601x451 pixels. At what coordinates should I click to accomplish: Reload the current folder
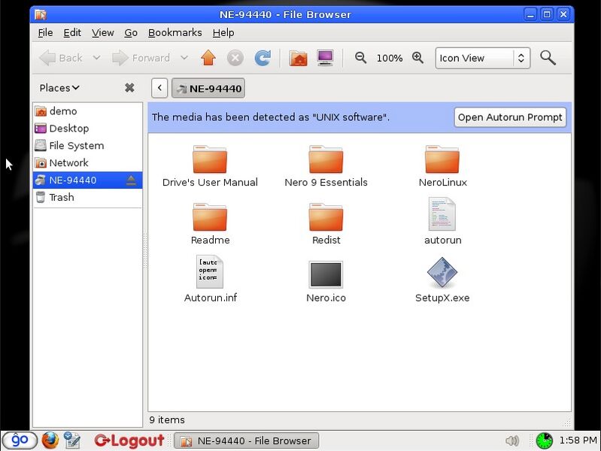coord(263,58)
